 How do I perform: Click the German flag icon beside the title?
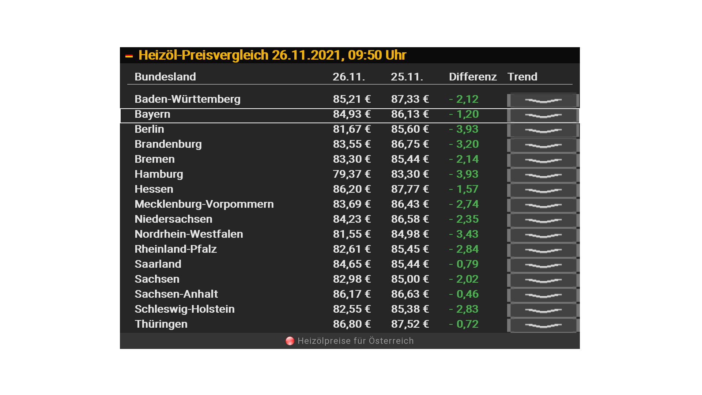point(129,56)
